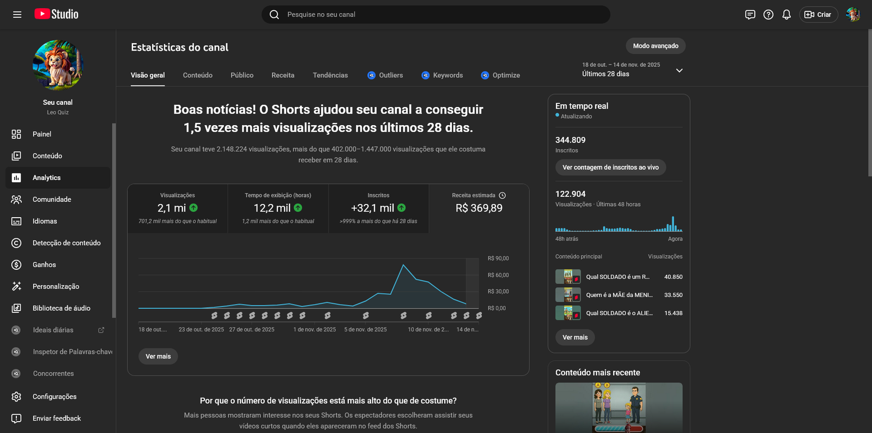Select the Visualizações metric card
872x433 pixels.
177,208
